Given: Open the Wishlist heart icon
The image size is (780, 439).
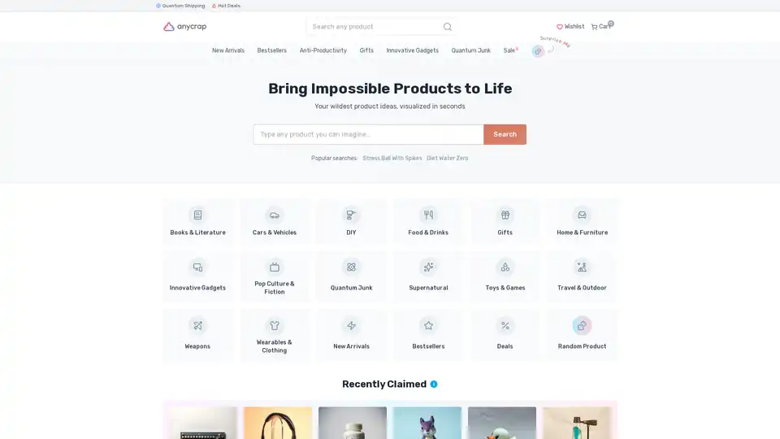Looking at the screenshot, I should pyautogui.click(x=560, y=27).
